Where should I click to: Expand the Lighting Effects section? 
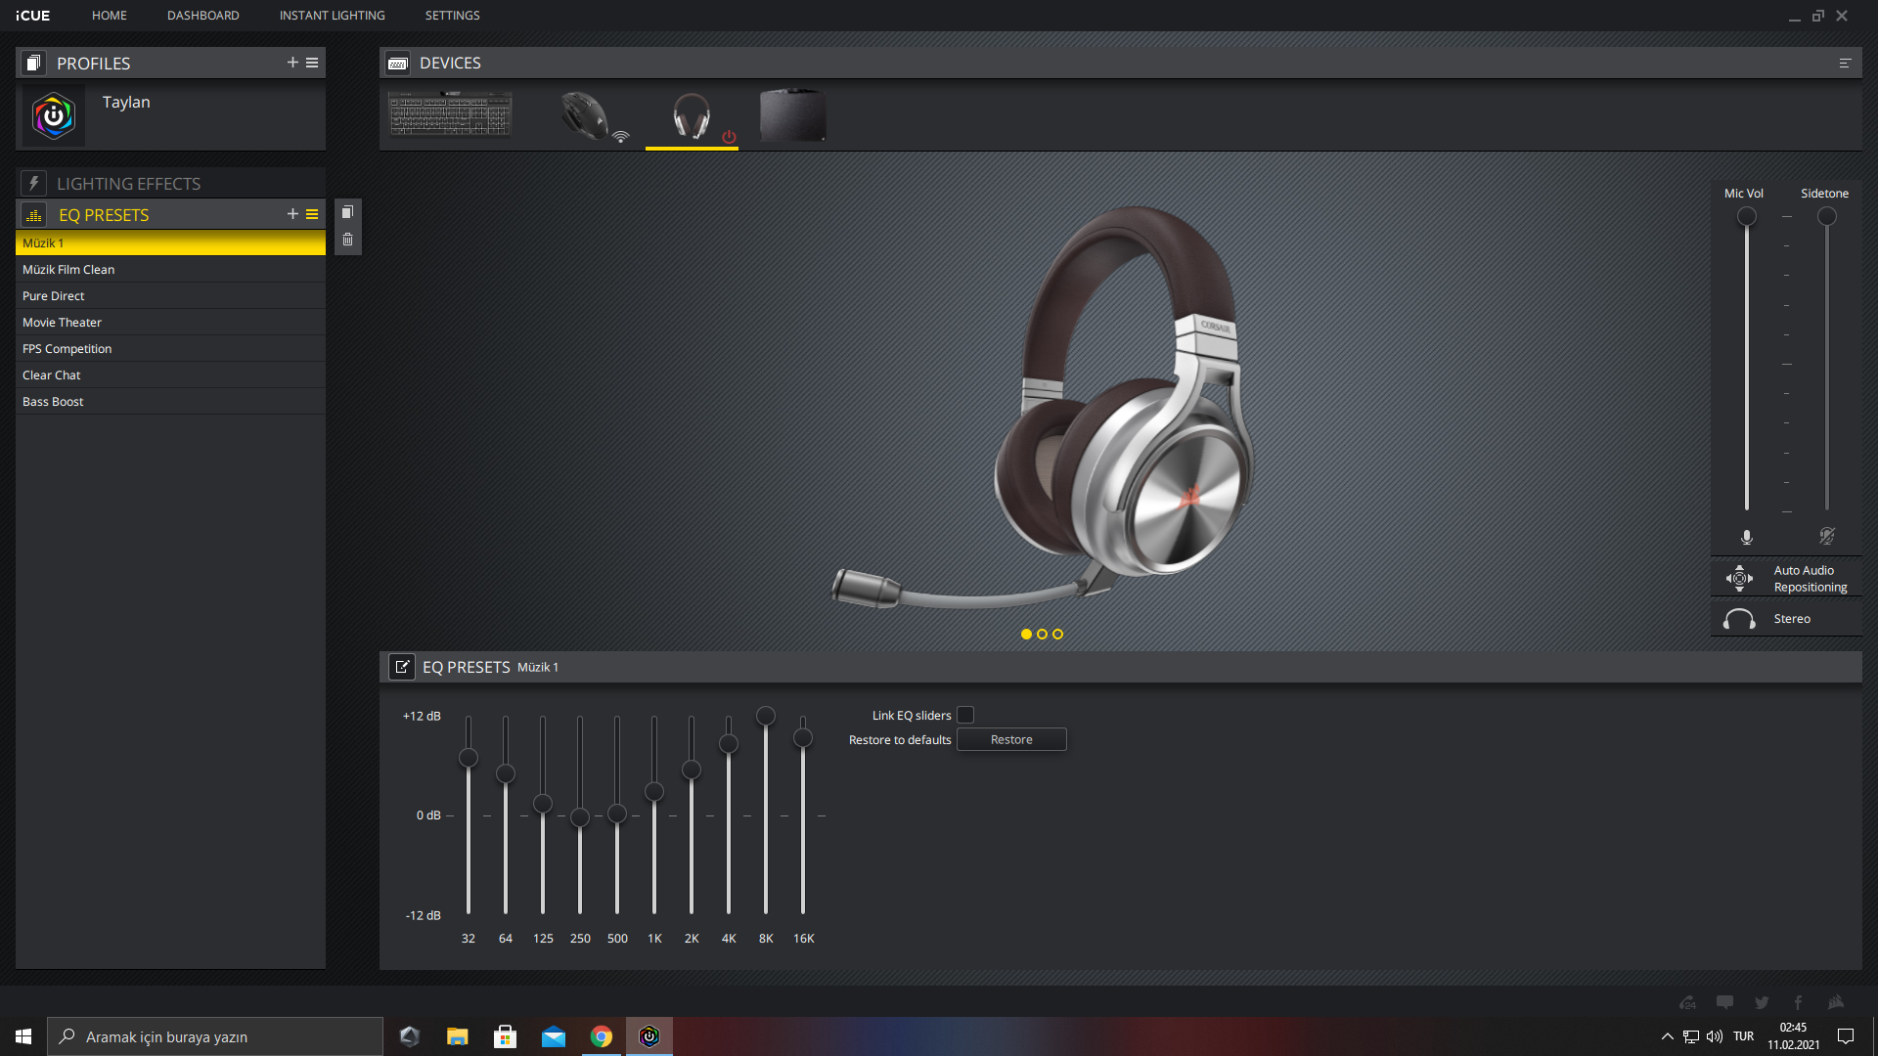127,184
